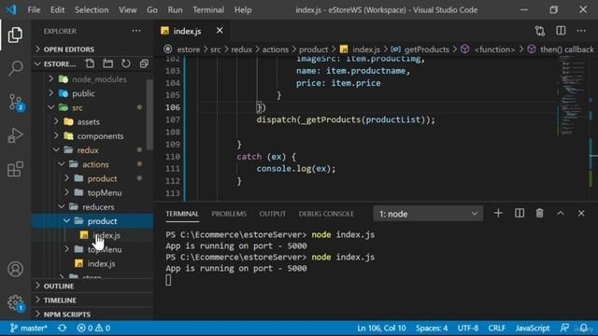Click the New File icon in Explorer
This screenshot has height=336, width=598.
[x=90, y=63]
